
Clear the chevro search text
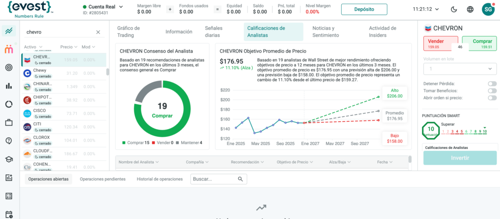[98, 32]
